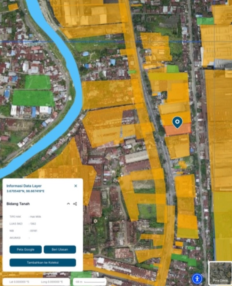Click the Lat coordinate field
The image size is (232, 286).
click(x=19, y=282)
